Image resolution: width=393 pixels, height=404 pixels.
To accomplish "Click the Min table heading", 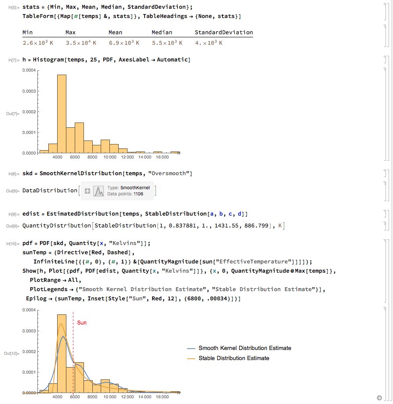I will 27,32.
